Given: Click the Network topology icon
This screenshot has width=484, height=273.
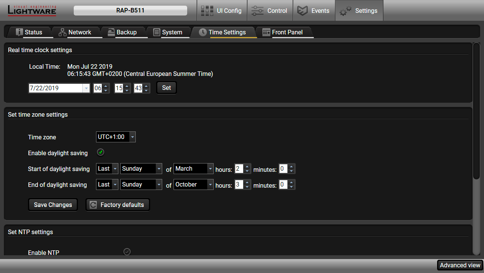Looking at the screenshot, I should pos(62,32).
